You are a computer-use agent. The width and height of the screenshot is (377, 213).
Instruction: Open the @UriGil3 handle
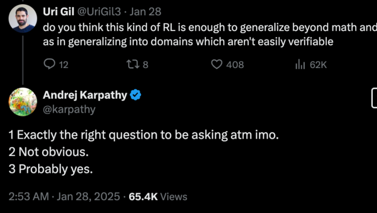pyautogui.click(x=99, y=12)
